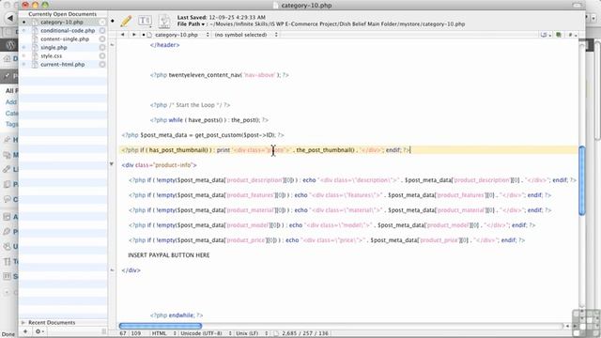Click the document info icon in toolbar
Screen dimensions: 601x338
click(164, 21)
